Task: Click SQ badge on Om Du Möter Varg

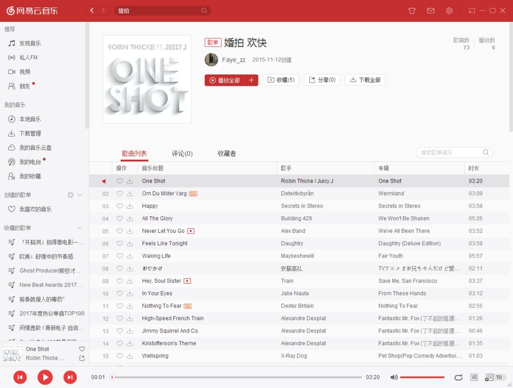Action: point(193,194)
